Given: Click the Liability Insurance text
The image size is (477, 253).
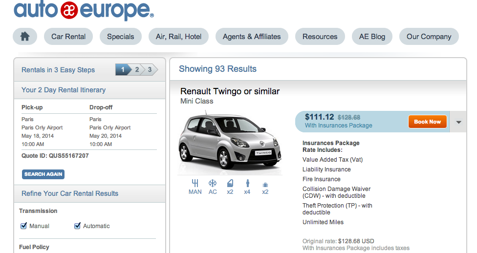Looking at the screenshot, I should pos(327,169).
